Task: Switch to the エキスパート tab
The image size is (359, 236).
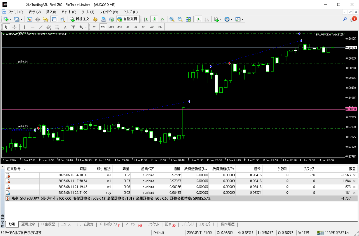Action: (207, 224)
